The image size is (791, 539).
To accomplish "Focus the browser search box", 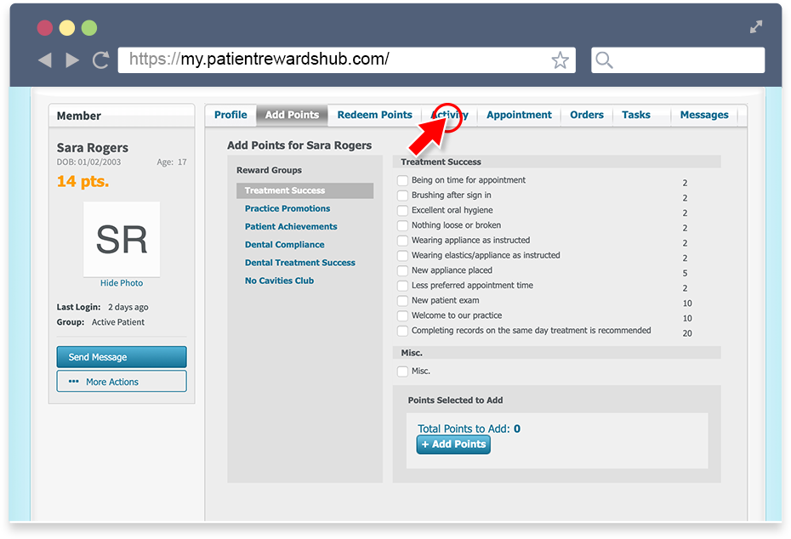I will pos(678,60).
